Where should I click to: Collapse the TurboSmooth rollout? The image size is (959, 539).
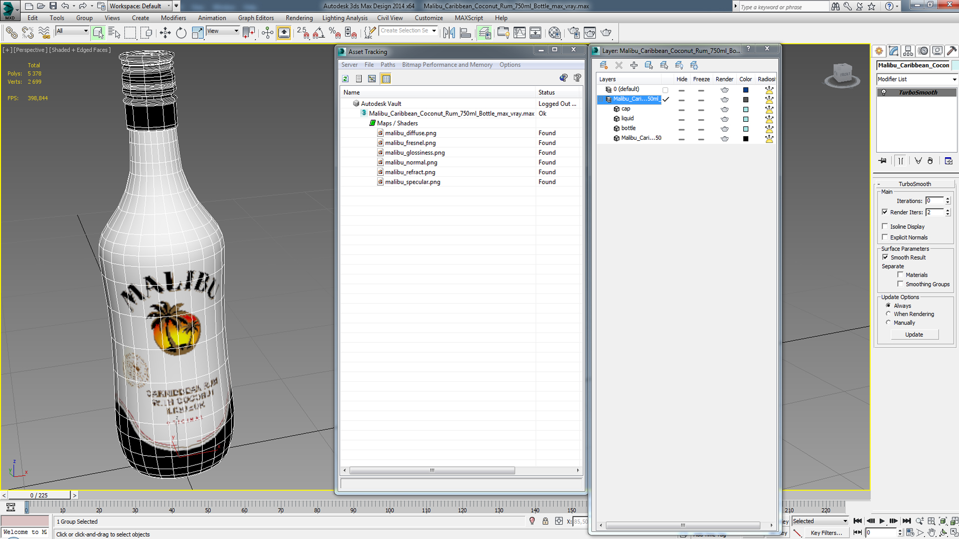pos(914,184)
